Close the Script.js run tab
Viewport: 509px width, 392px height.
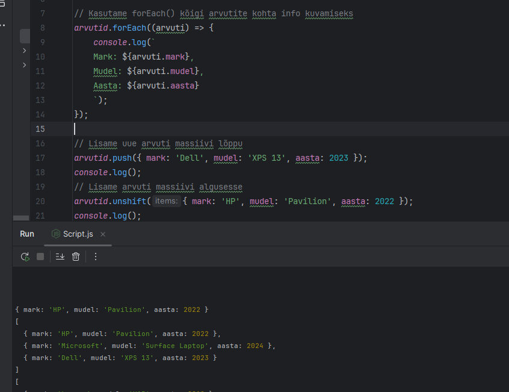(x=103, y=234)
